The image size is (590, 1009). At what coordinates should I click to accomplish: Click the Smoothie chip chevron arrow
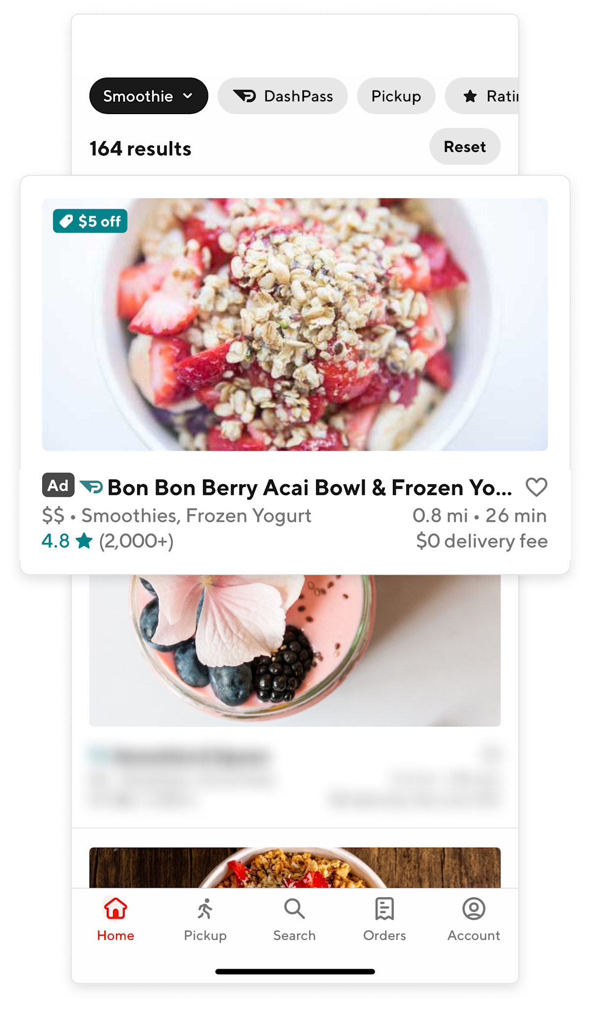(187, 96)
